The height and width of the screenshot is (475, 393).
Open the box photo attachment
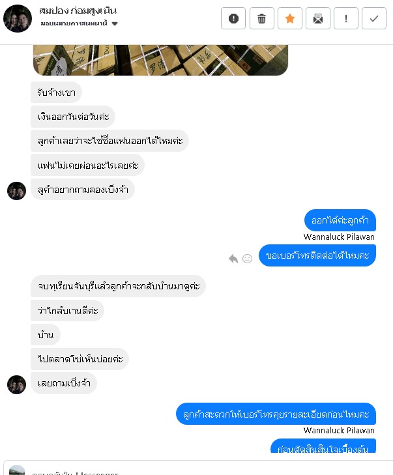[x=160, y=60]
